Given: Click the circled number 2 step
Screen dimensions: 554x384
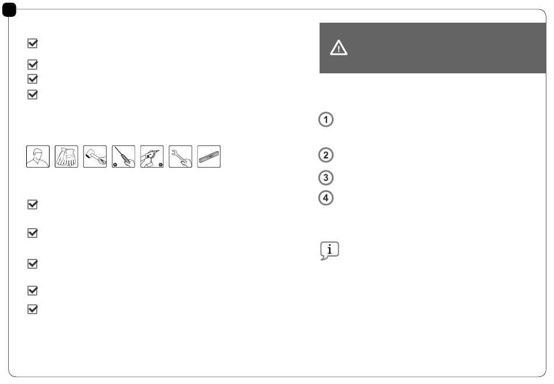Looking at the screenshot, I should (326, 155).
